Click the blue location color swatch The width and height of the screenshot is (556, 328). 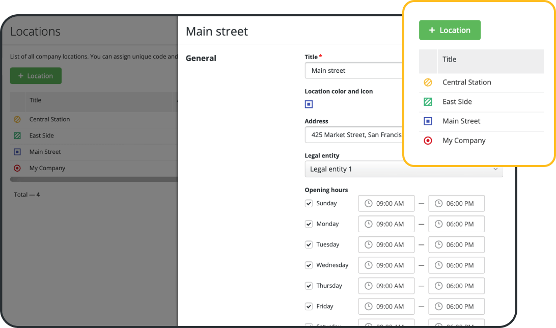pyautogui.click(x=309, y=104)
